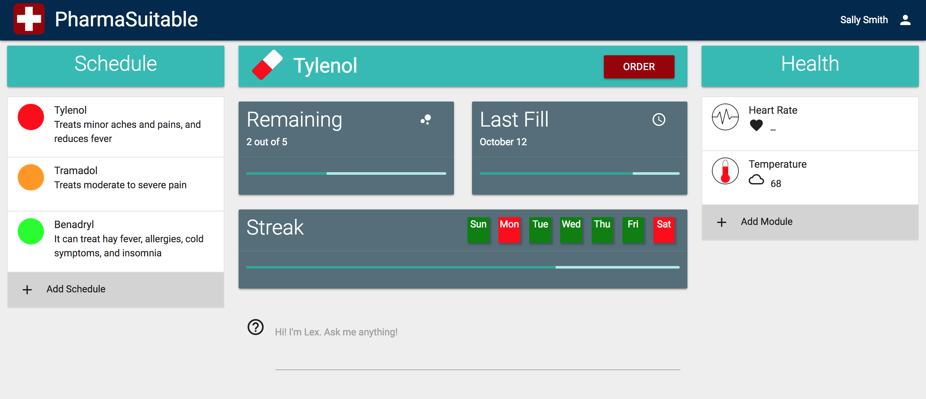Toggle the Sun streak day box
The width and height of the screenshot is (926, 399).
point(478,230)
